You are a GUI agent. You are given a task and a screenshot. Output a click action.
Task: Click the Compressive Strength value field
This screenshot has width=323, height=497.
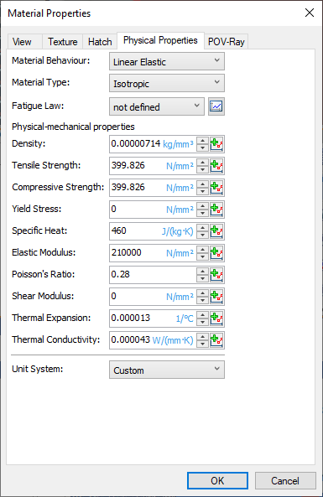click(x=153, y=188)
